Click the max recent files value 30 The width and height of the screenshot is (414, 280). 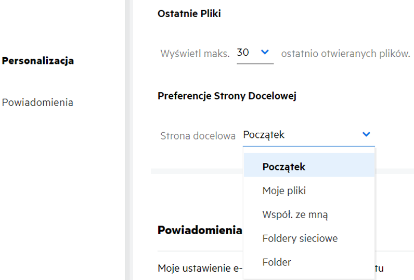(x=243, y=53)
